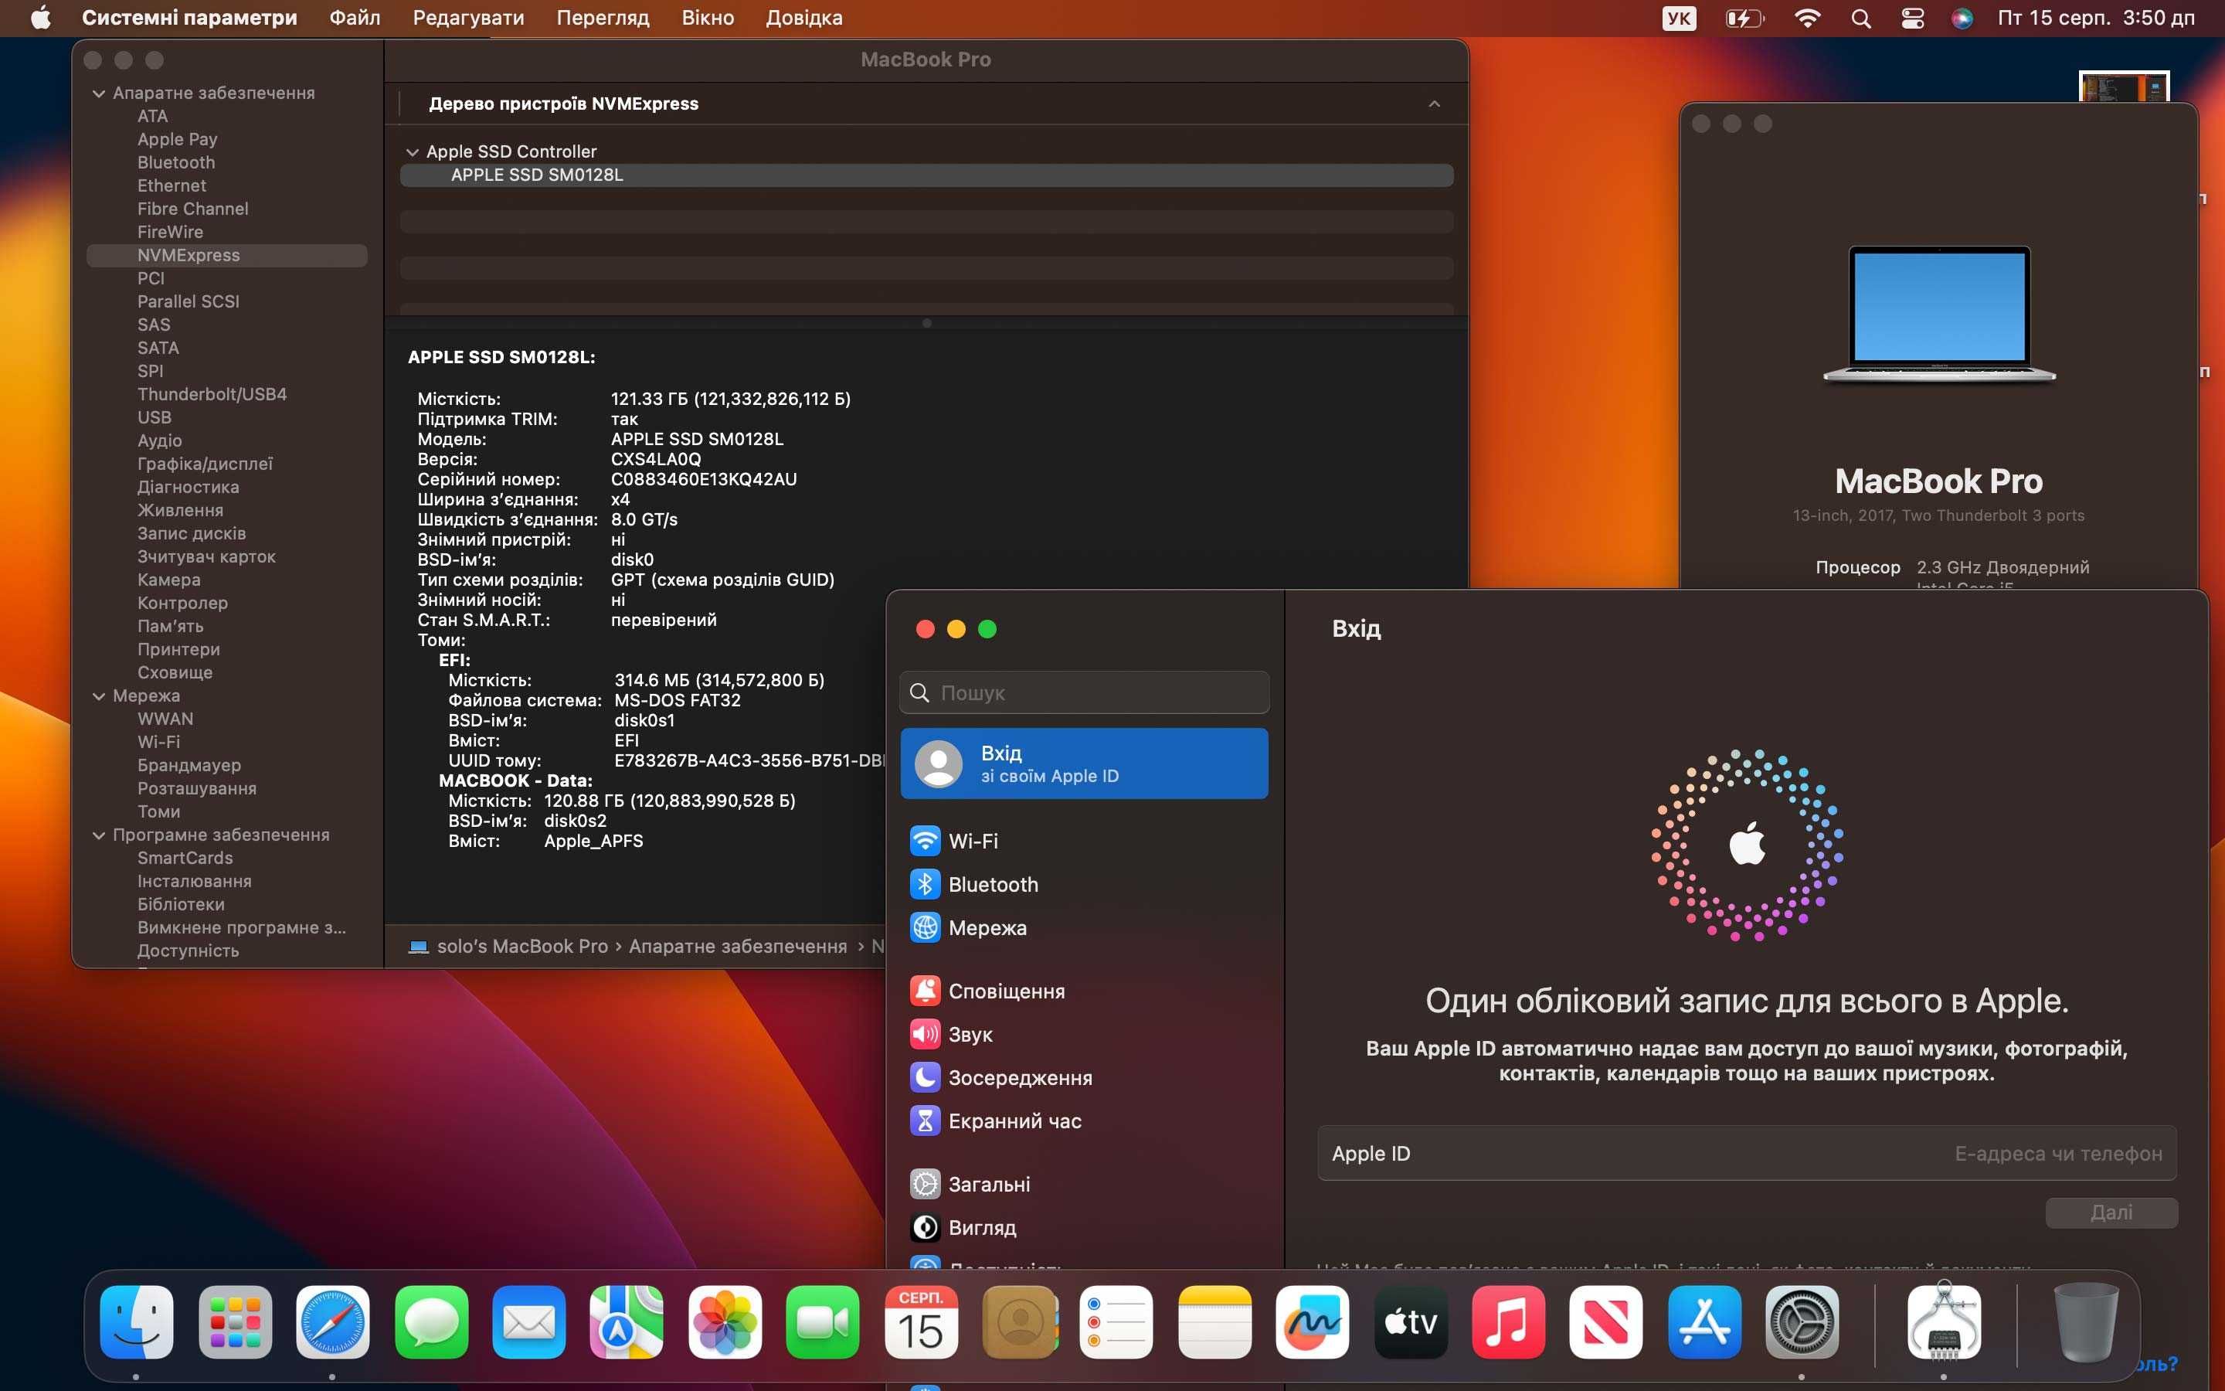Select APPLE SSD SM0128L row
2225x1391 pixels.
[x=926, y=175]
